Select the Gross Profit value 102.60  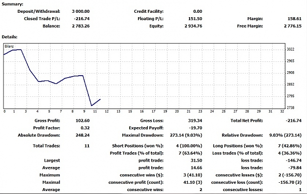pyautogui.click(x=83, y=121)
